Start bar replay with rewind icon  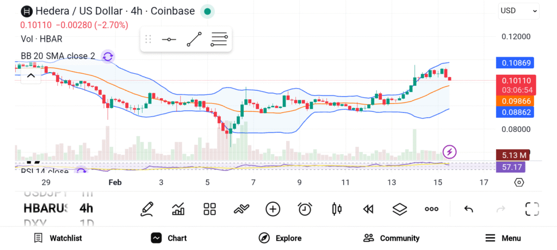(368, 209)
